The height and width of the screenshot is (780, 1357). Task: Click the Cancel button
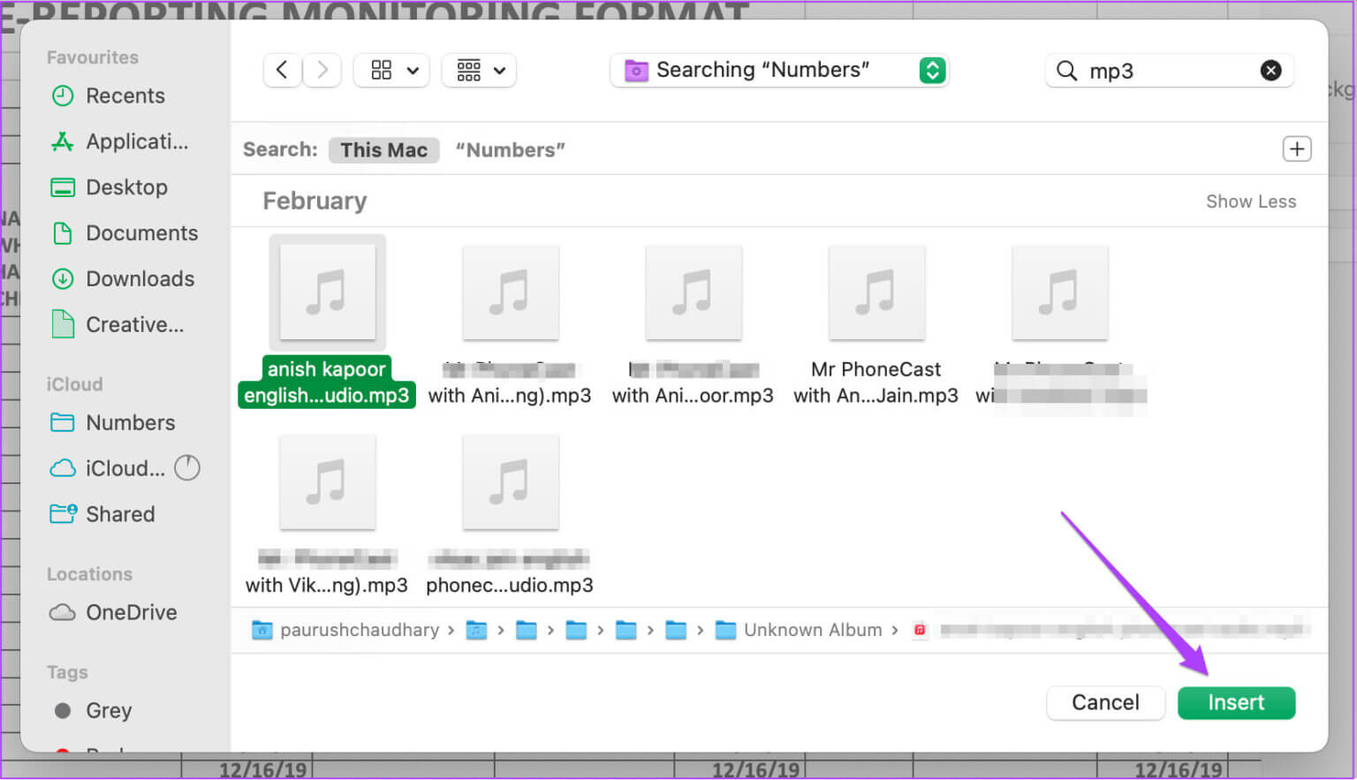[x=1105, y=703]
